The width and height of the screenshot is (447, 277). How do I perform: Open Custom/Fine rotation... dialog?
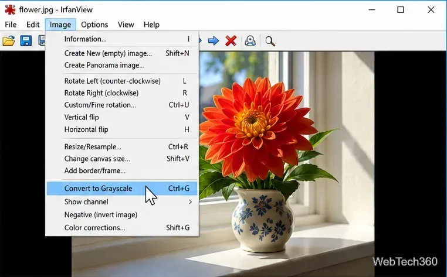[122, 105]
